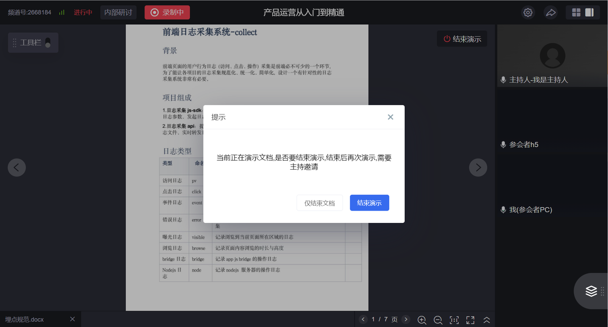This screenshot has width=608, height=327.
Task: Click the 浏览日志 table cell
Action: (174, 248)
